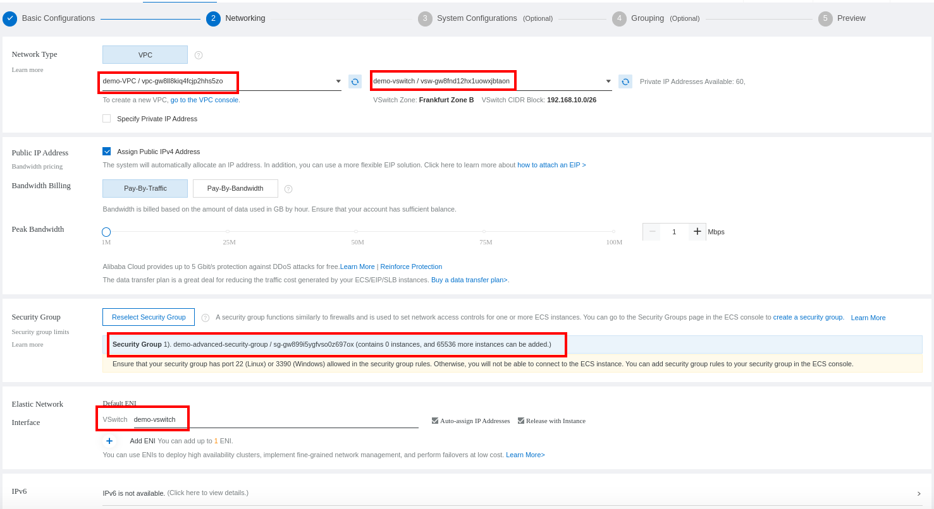Decrease peak bandwidth with minus button
The width and height of the screenshot is (934, 509).
point(652,232)
